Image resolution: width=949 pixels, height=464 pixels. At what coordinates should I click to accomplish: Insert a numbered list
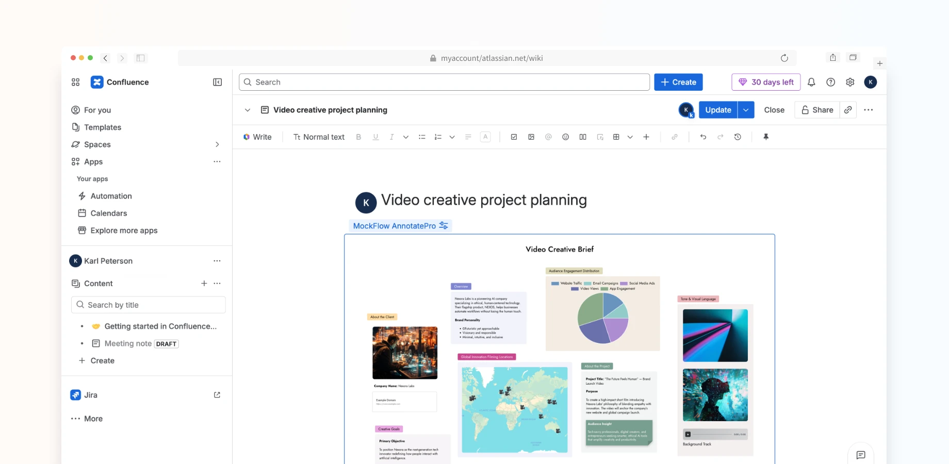438,137
